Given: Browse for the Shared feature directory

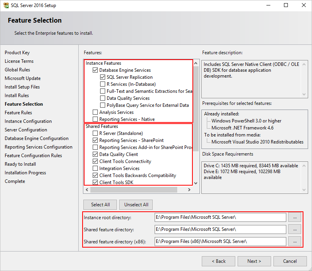Looking at the screenshot, I should pos(295,229).
